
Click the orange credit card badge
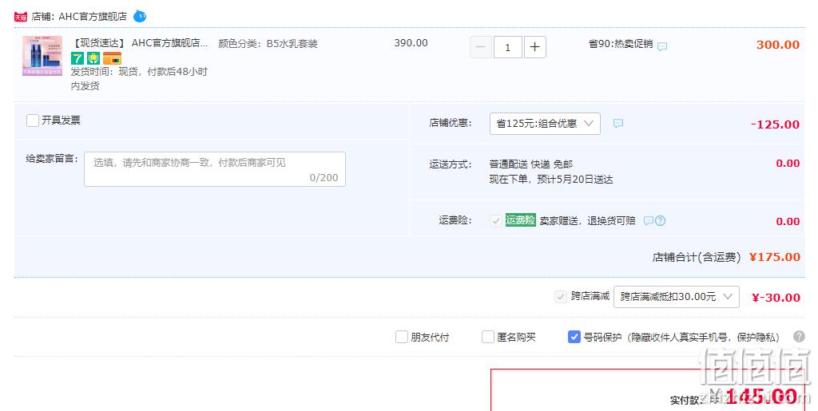(x=112, y=58)
